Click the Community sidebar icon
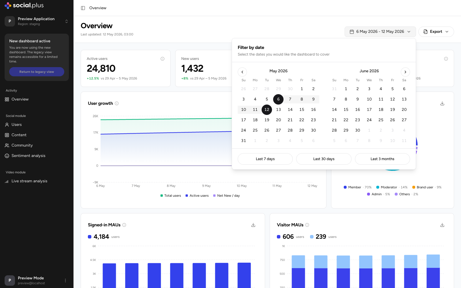 pyautogui.click(x=7, y=145)
